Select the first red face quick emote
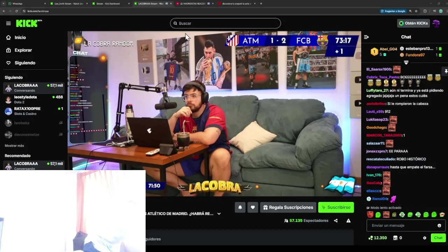The image size is (448, 252). pos(370,215)
